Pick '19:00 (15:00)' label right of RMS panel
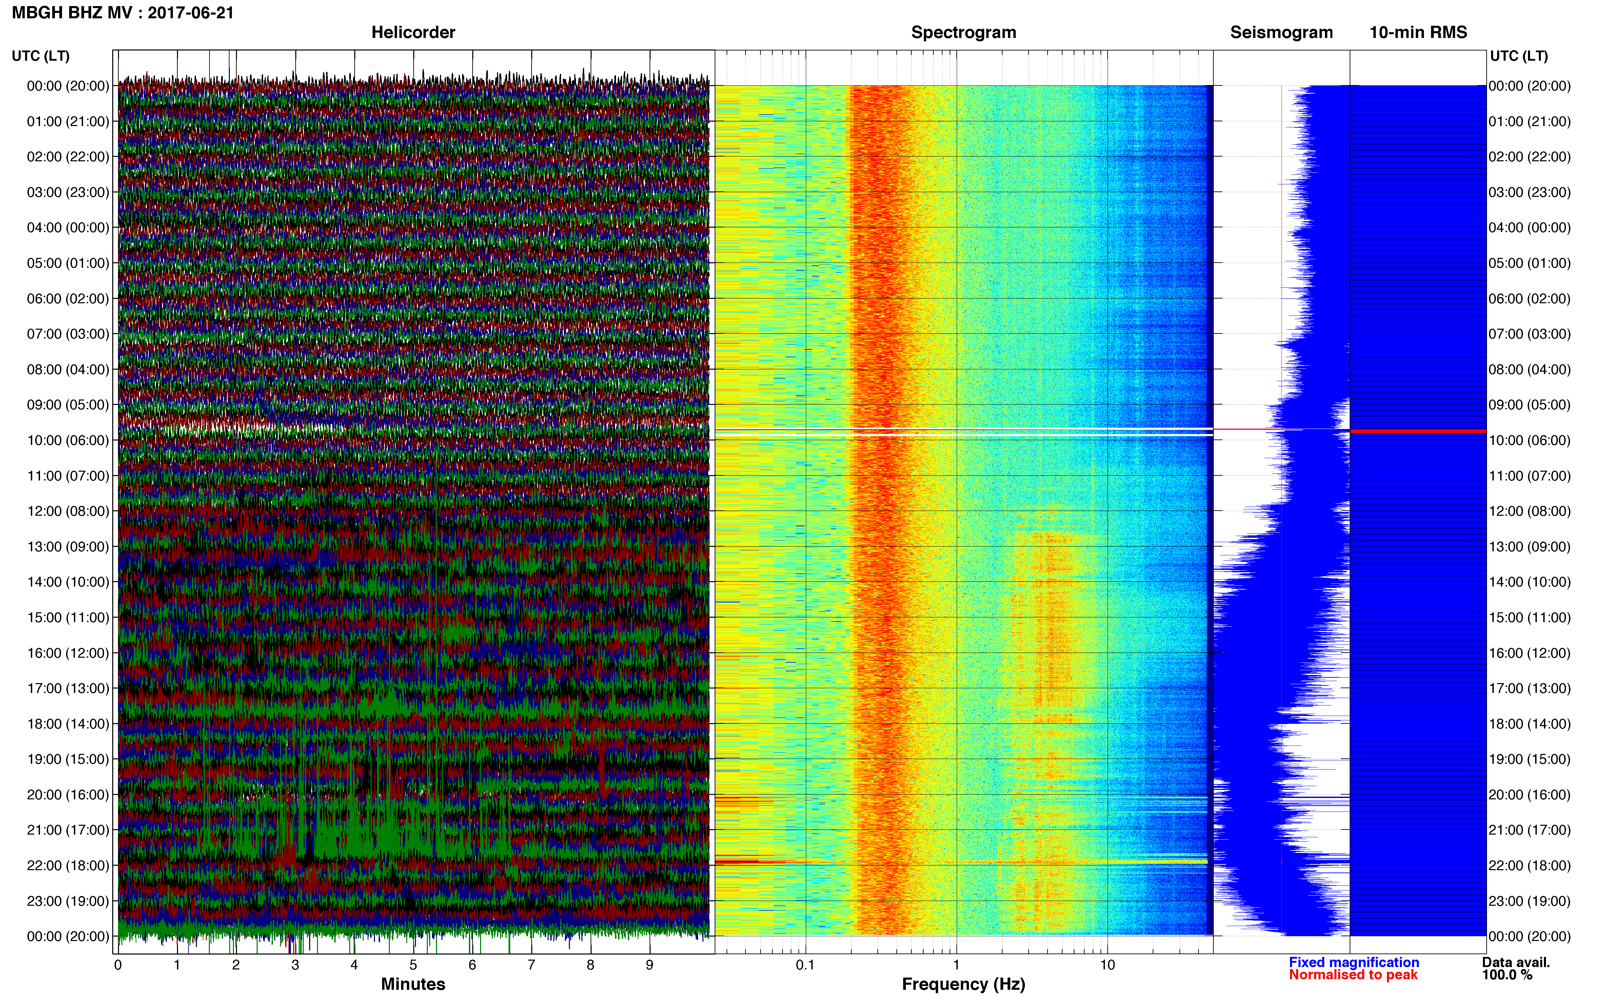The width and height of the screenshot is (1607, 1004). click(1530, 760)
